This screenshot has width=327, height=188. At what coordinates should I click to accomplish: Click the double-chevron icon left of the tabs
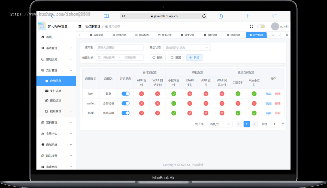tap(79, 35)
